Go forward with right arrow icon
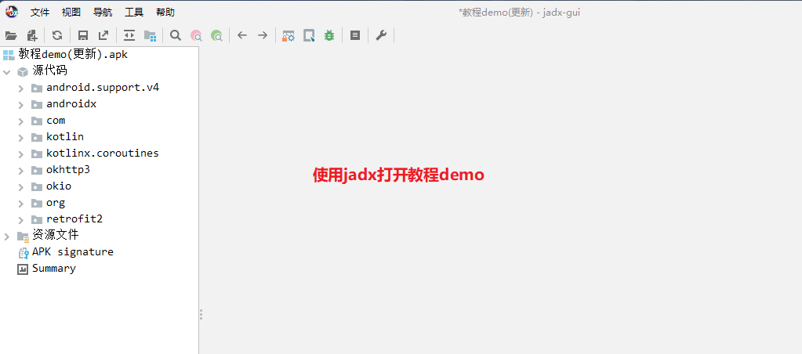The width and height of the screenshot is (802, 354). coord(263,35)
